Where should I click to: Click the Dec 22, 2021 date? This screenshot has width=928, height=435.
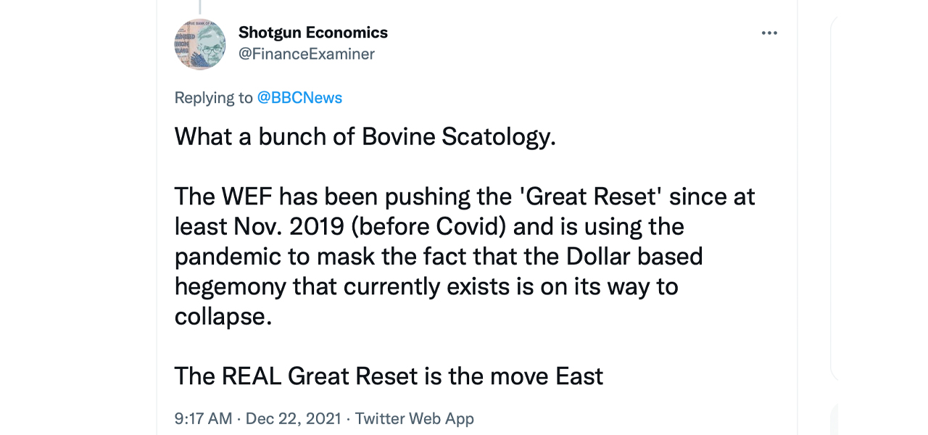[x=294, y=418]
